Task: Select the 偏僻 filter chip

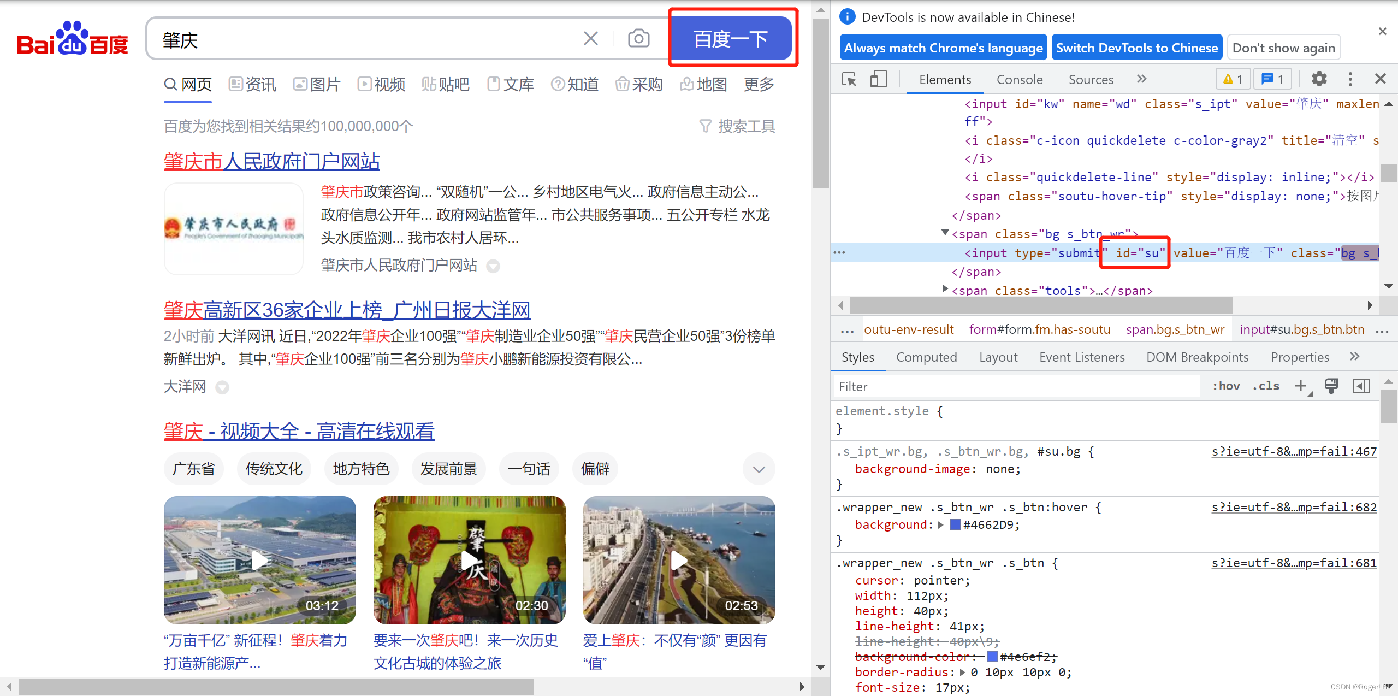Action: point(595,469)
